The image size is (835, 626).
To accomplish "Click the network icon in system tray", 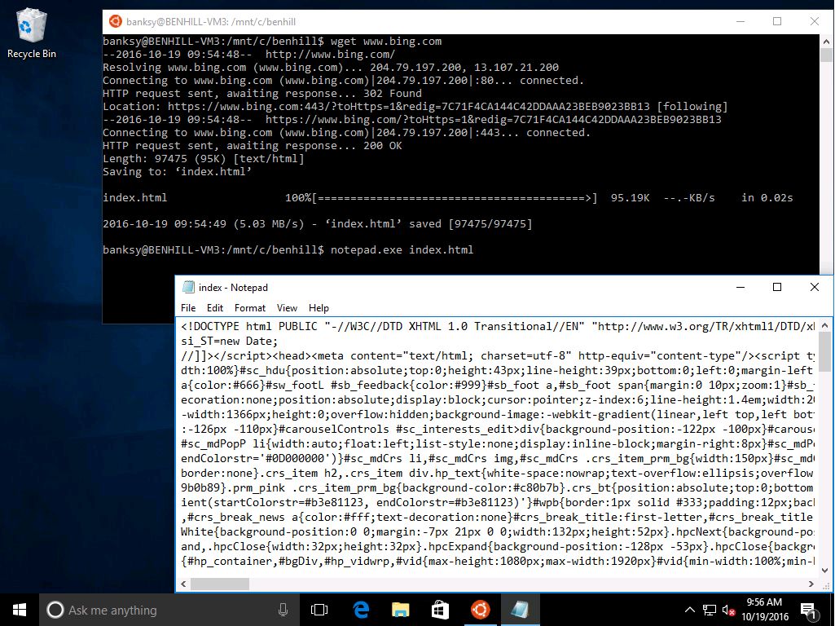I will coord(709,610).
